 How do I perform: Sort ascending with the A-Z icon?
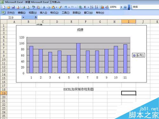(92, 7)
